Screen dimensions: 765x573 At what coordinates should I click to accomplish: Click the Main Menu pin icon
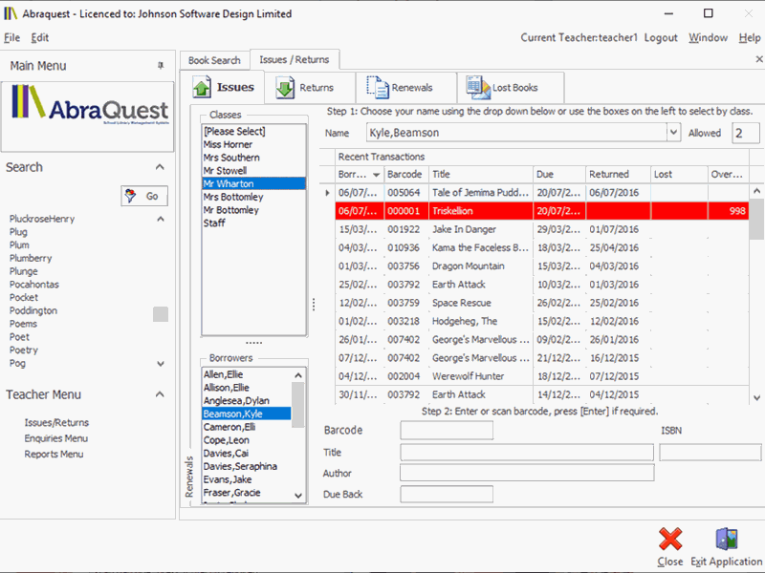[x=161, y=66]
